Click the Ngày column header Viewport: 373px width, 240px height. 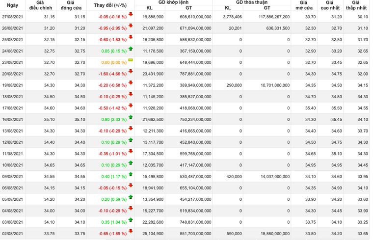point(12,5)
